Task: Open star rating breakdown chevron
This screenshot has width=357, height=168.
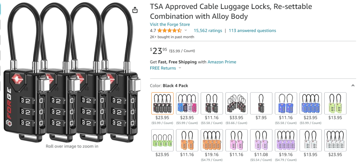Action: pyautogui.click(x=185, y=30)
